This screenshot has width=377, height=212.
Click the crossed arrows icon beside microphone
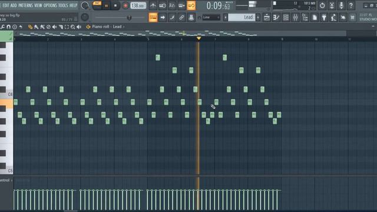click(332, 5)
